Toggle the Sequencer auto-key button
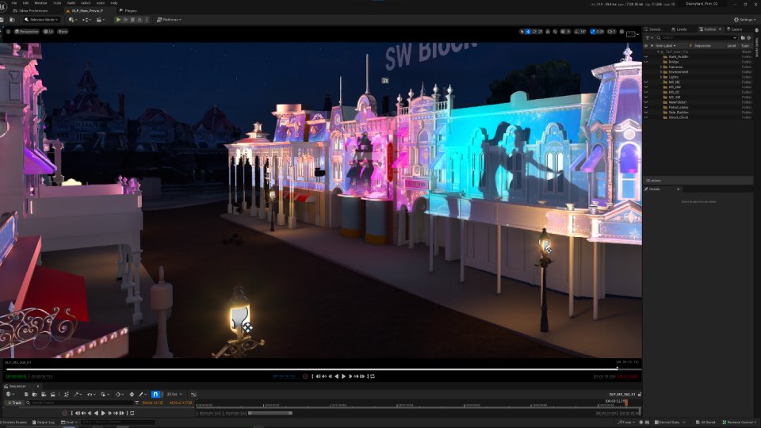This screenshot has width=761, height=428. coord(132,395)
